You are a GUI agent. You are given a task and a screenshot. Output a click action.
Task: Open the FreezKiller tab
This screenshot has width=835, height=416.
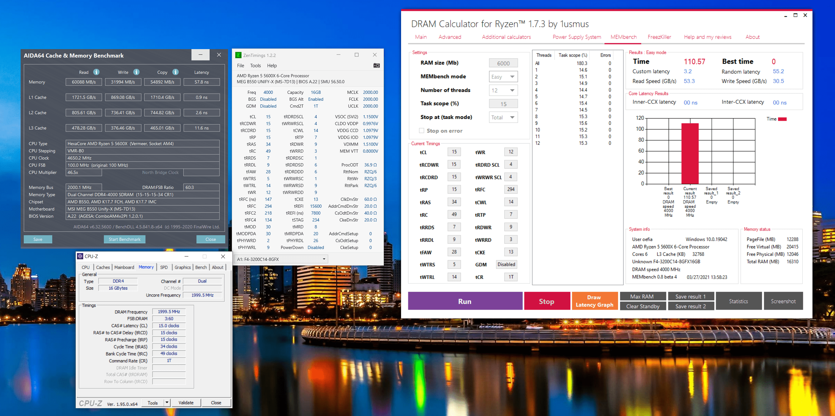(659, 37)
